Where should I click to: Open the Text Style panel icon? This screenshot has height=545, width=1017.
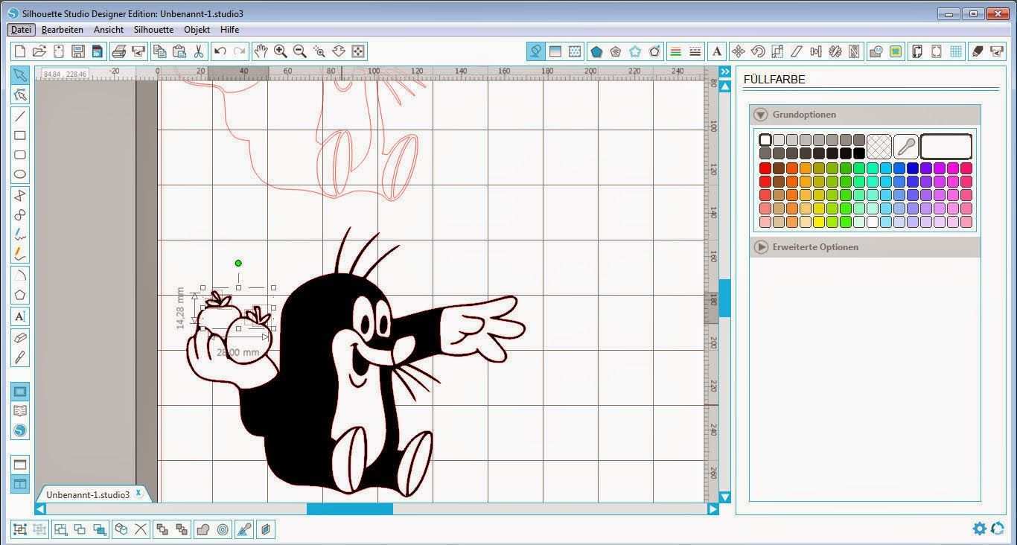[717, 51]
